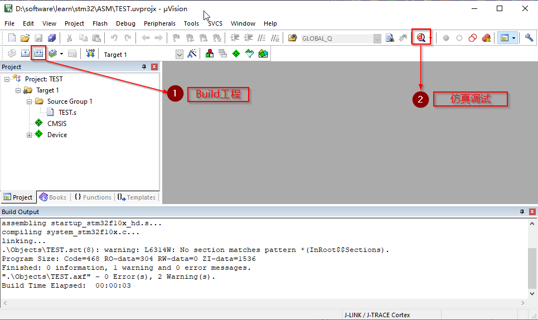Open Options for Target with the magic wand icon
Screen dimensions: 538x320
(x=192, y=54)
